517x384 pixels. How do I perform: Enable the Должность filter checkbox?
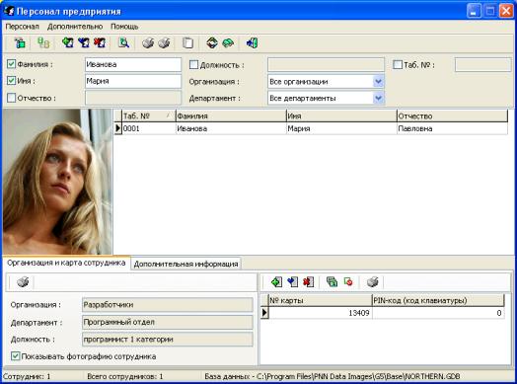[193, 65]
